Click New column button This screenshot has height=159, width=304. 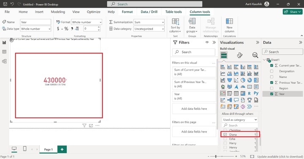229,26
